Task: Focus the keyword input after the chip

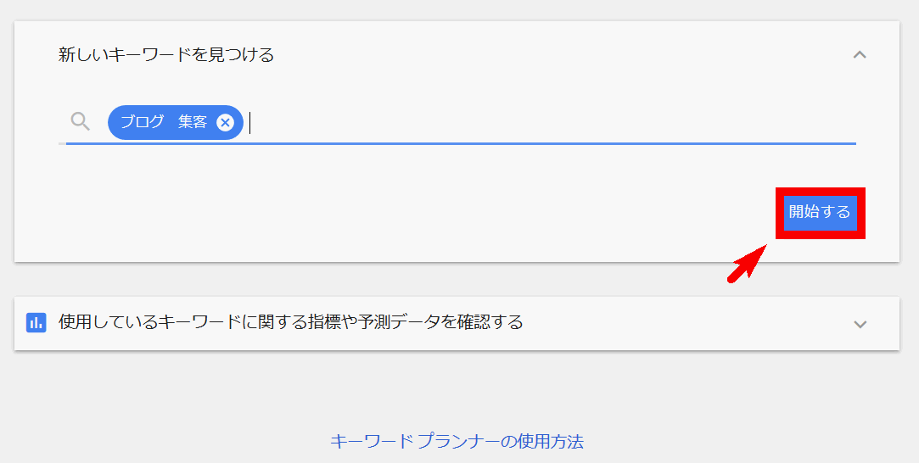Action: click(x=551, y=123)
